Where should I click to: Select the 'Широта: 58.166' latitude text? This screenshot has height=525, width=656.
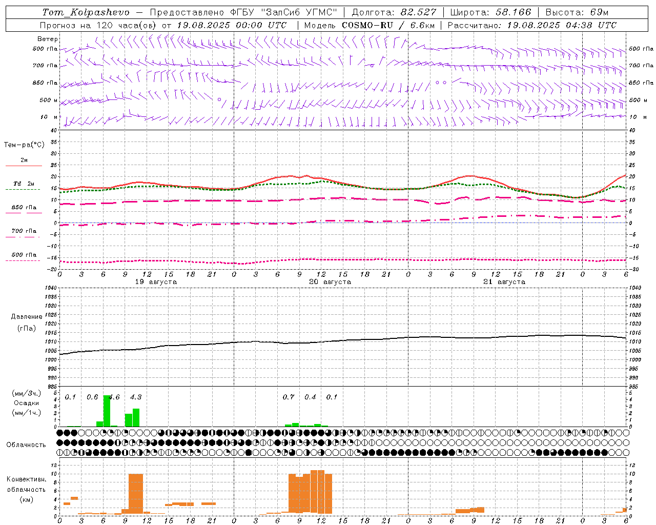tap(491, 12)
